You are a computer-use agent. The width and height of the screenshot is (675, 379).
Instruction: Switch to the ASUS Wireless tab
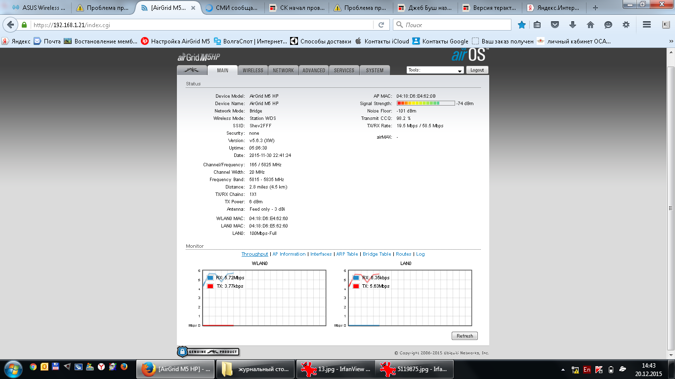pos(39,8)
